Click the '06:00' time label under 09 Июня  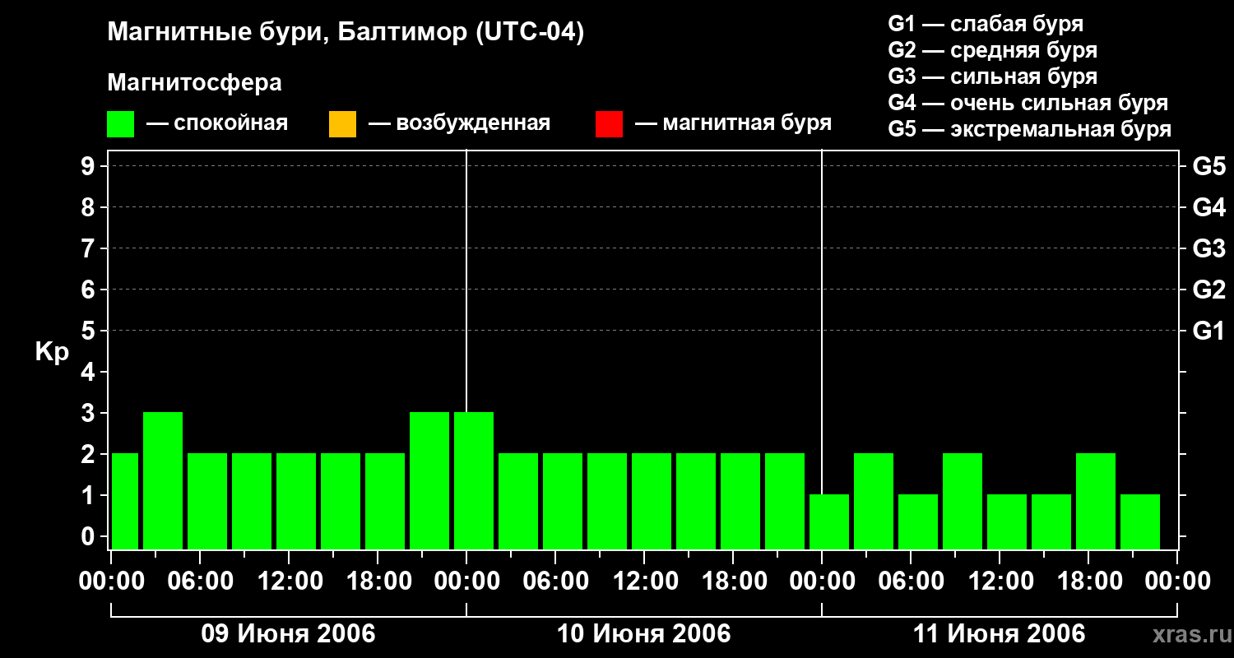tap(200, 582)
